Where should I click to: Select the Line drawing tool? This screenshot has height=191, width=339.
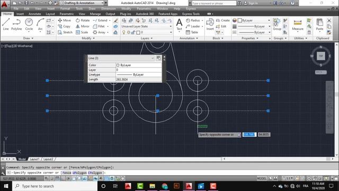tap(6, 24)
